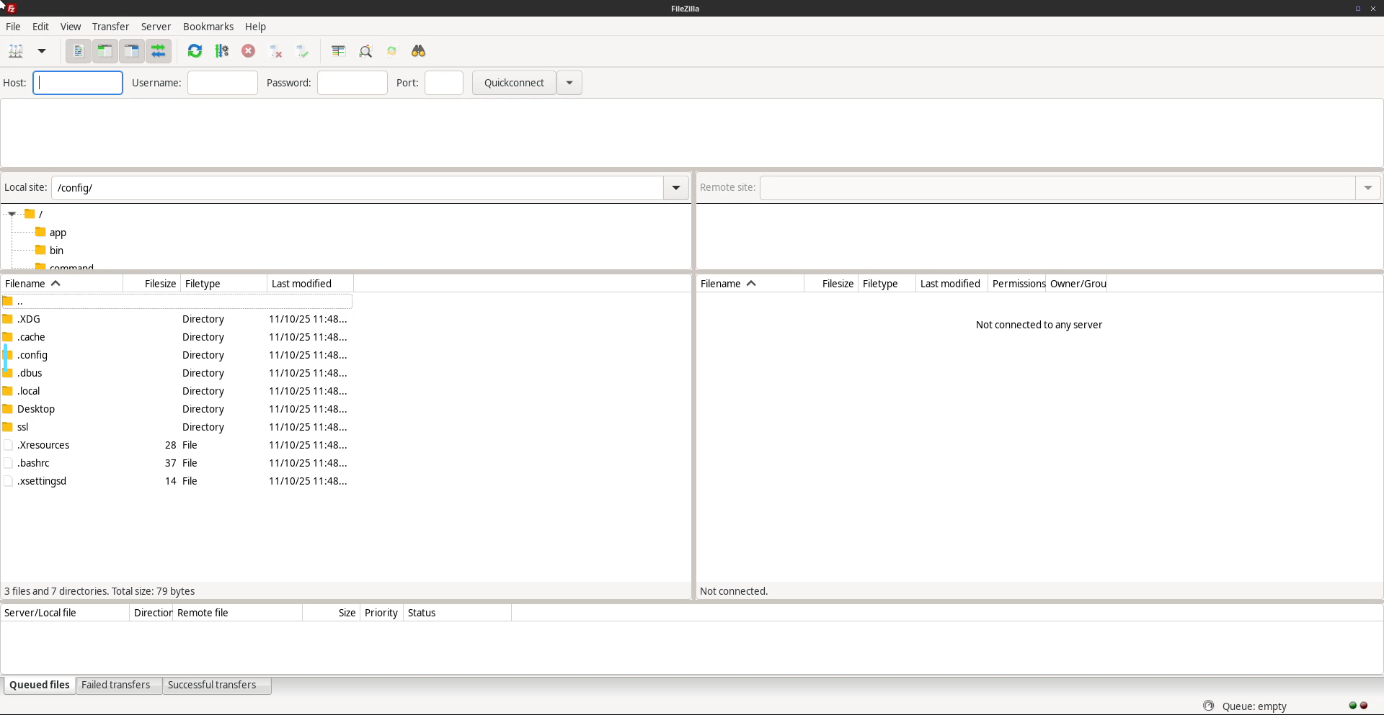1384x715 pixels.
Task: Click the Disconnect from server icon
Action: (275, 51)
